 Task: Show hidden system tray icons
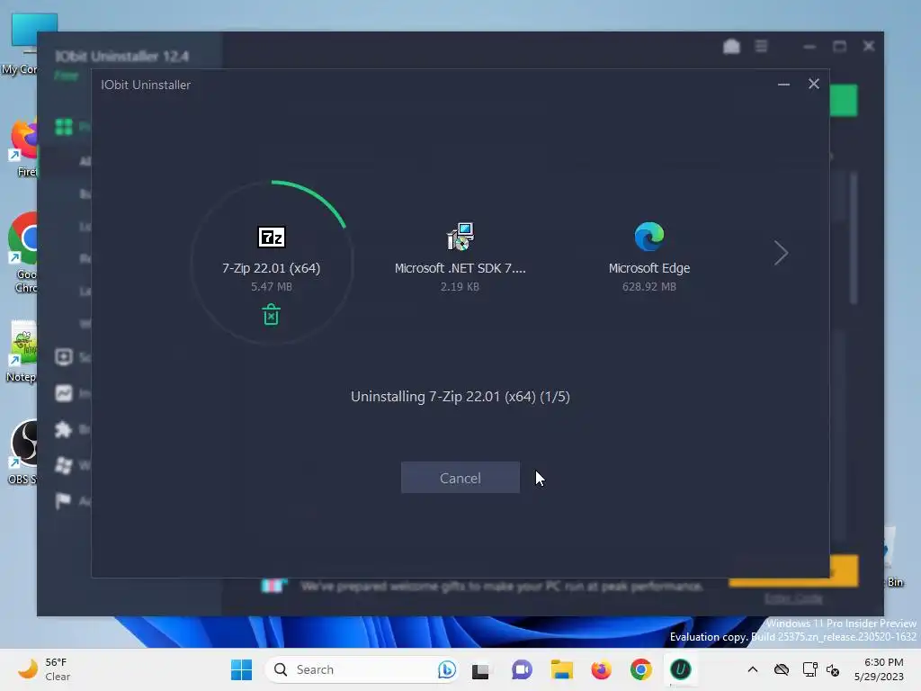753,669
